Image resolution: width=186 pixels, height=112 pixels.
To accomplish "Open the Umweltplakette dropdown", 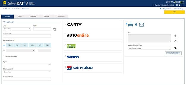I will pyautogui.click(x=27, y=79).
